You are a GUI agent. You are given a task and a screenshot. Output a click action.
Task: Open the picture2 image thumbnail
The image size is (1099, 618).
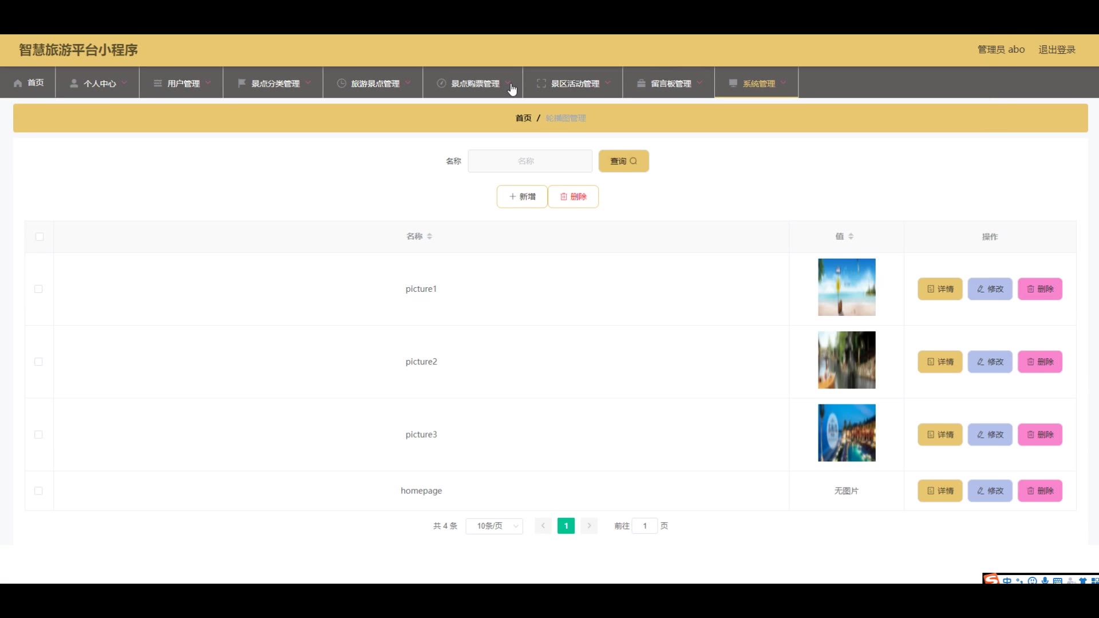point(847,360)
